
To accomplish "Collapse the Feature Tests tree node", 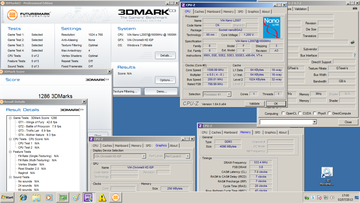I will click(10, 152).
